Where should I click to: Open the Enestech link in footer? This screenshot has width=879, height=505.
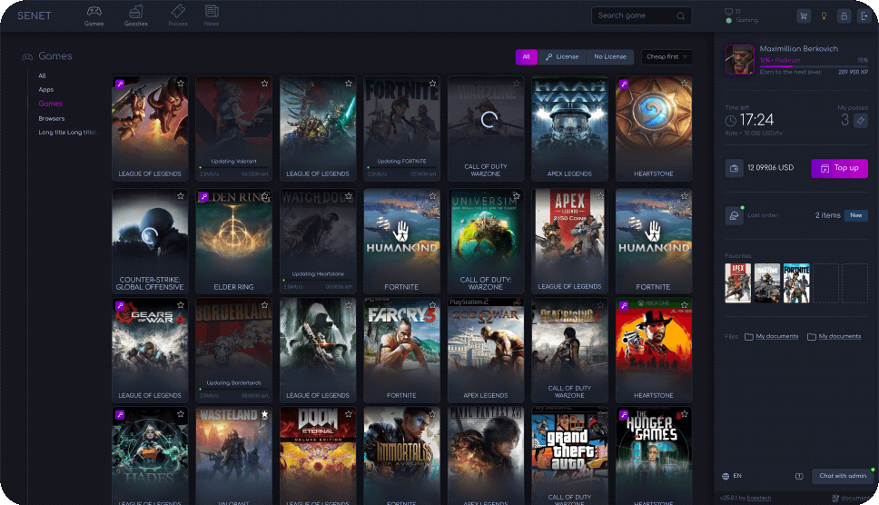[758, 498]
